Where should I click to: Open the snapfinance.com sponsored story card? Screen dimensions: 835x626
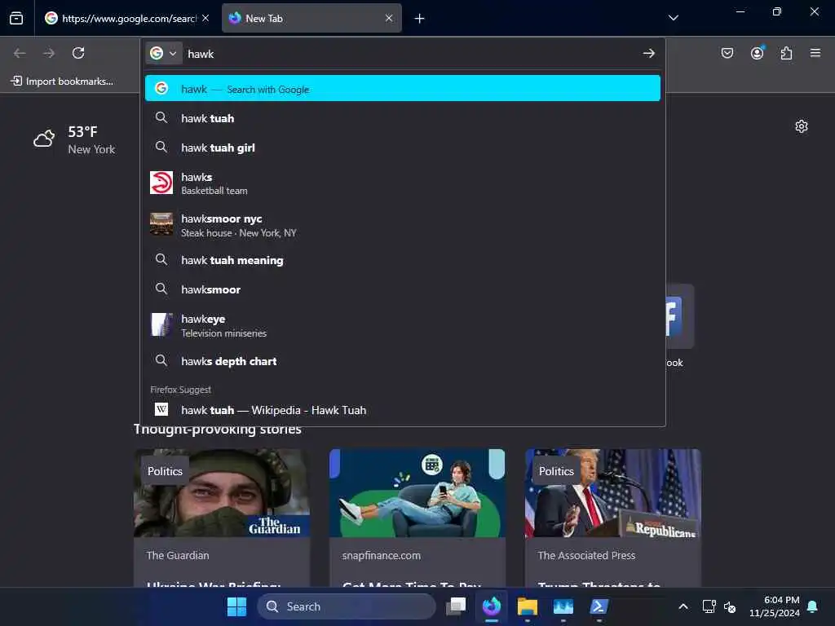(417, 518)
